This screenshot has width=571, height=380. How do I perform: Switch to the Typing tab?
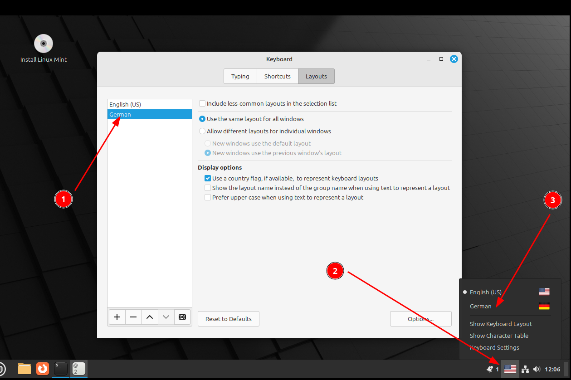240,76
